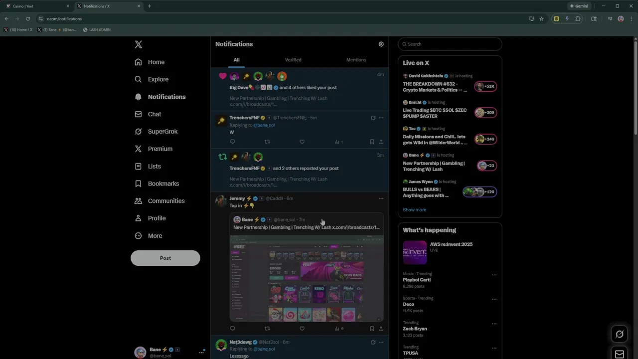This screenshot has height=359, width=638.
Task: Open account menu dots beside Bane
Action: click(x=201, y=353)
